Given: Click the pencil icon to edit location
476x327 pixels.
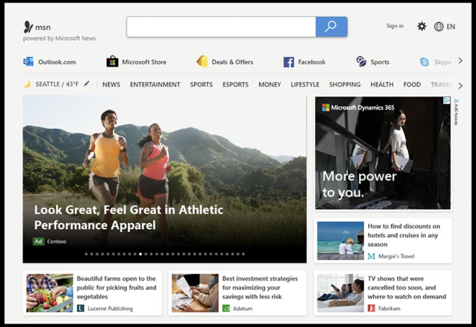Looking at the screenshot, I should (x=87, y=83).
